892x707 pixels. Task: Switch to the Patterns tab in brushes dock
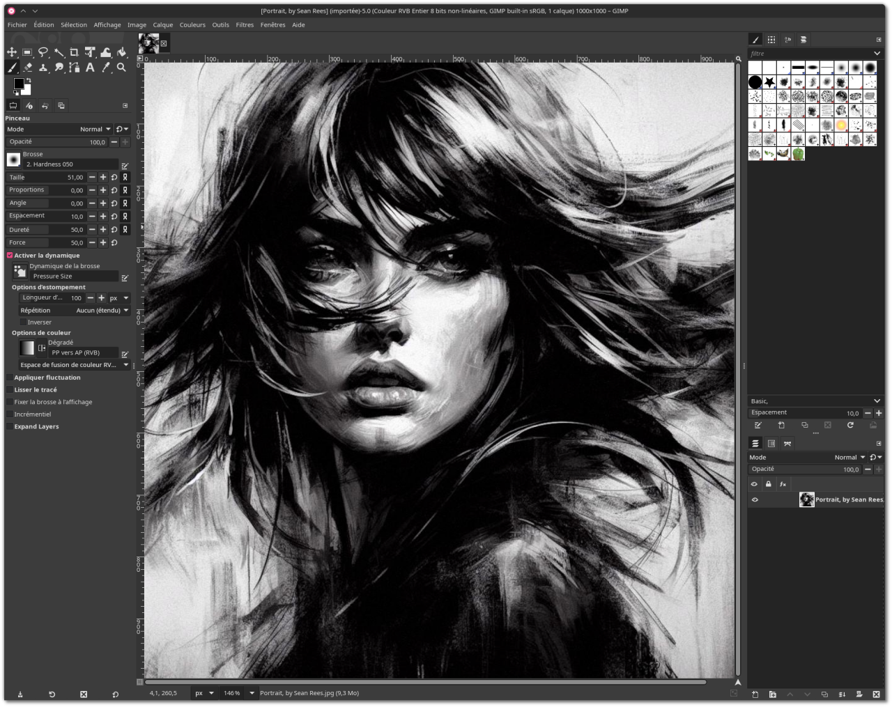771,40
